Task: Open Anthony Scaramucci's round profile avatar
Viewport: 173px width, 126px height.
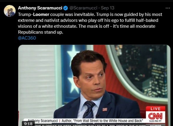Action: click(x=10, y=11)
